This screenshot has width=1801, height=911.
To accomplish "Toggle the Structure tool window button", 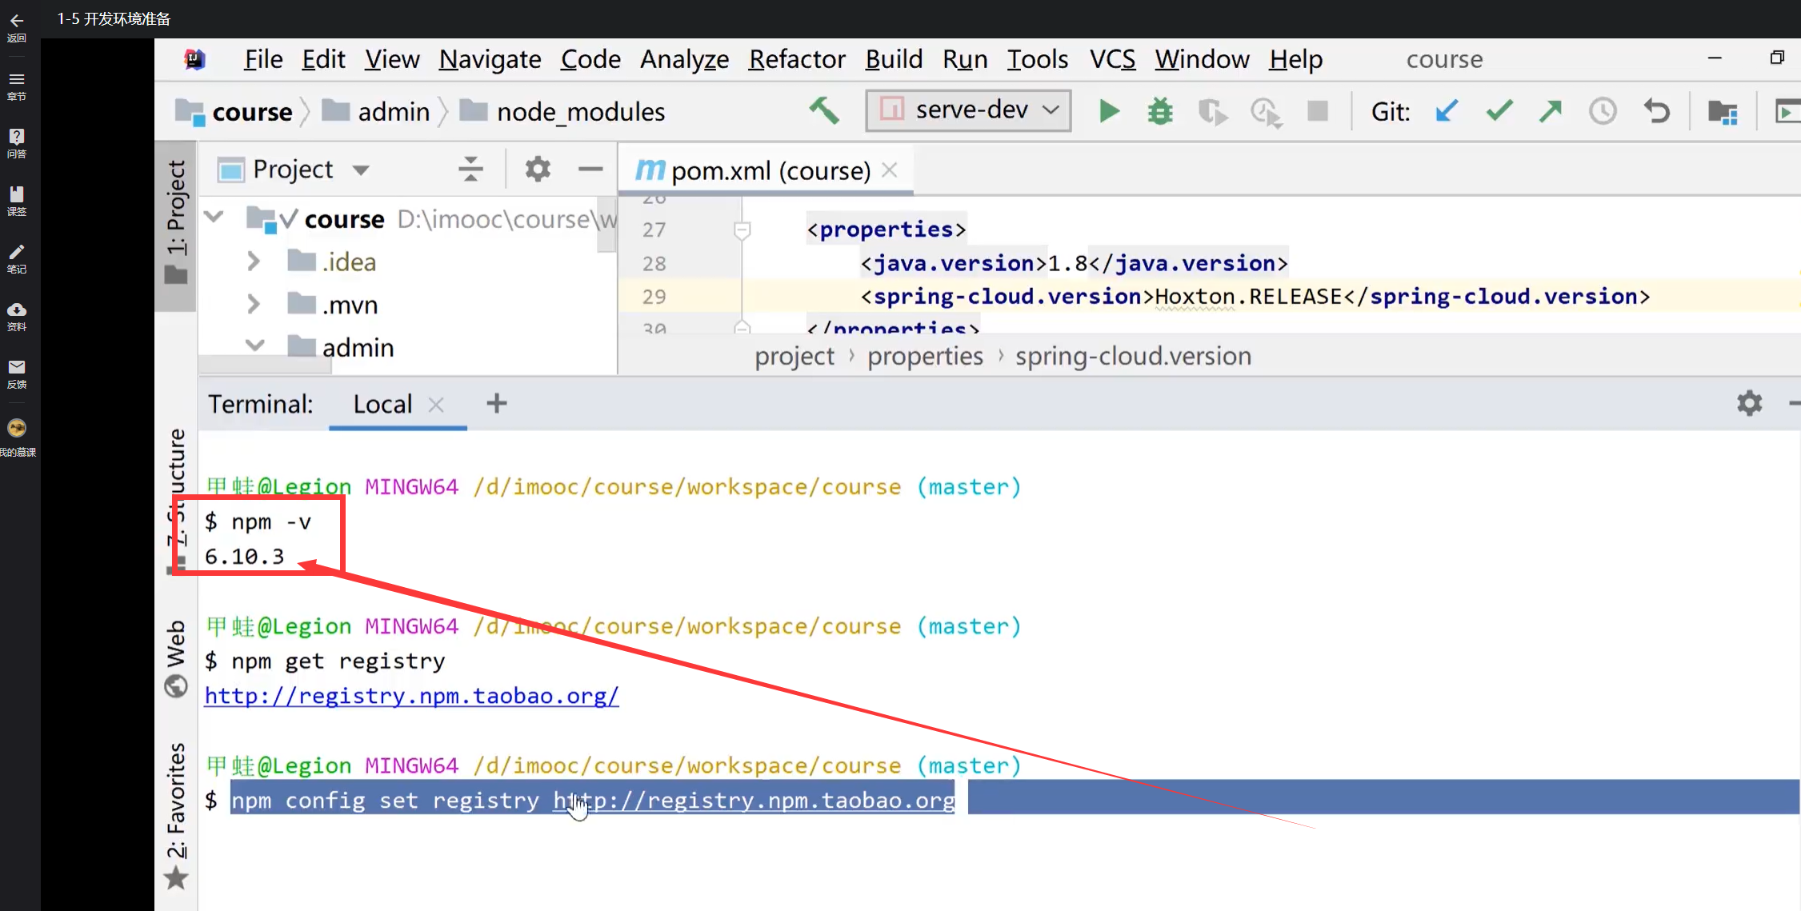I will [176, 500].
